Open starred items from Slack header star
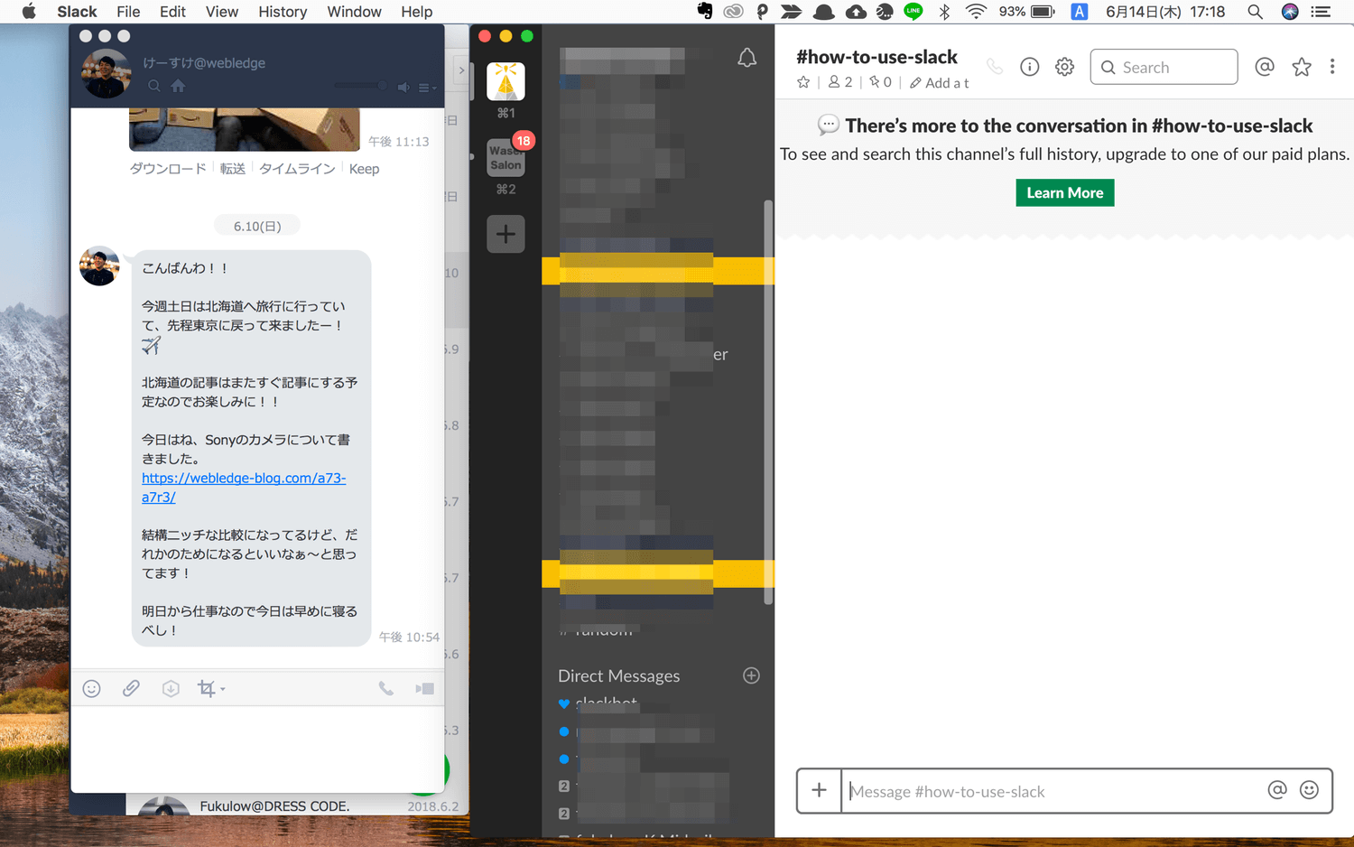This screenshot has width=1354, height=847. tap(1302, 67)
